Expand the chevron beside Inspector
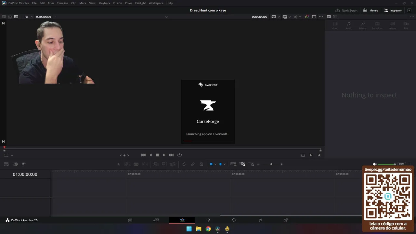 click(409, 10)
